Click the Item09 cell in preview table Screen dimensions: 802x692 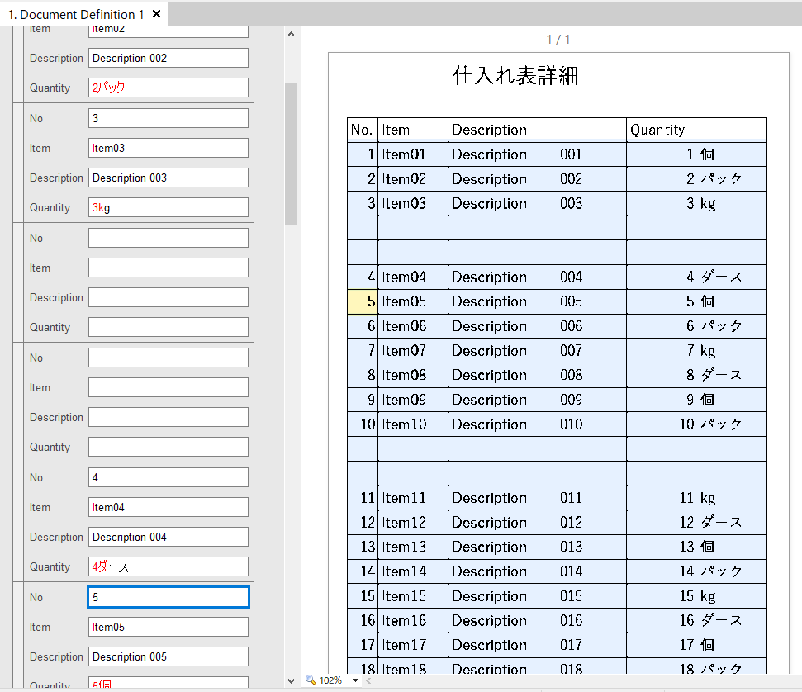tap(413, 400)
